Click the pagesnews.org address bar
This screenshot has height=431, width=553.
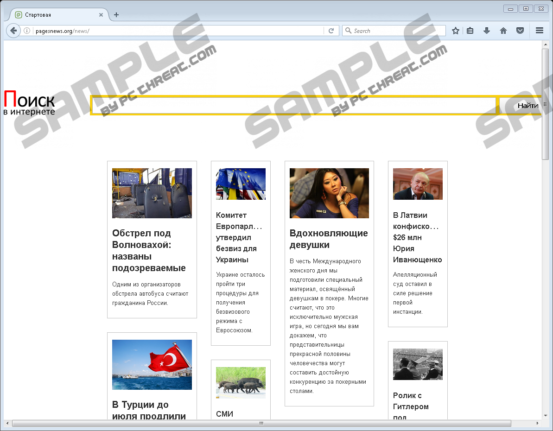pyautogui.click(x=176, y=31)
